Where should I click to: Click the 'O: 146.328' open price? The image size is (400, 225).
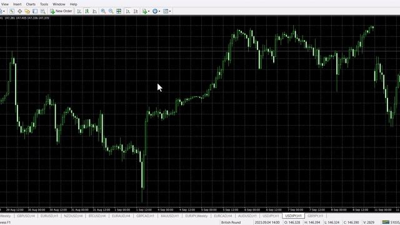click(292, 222)
